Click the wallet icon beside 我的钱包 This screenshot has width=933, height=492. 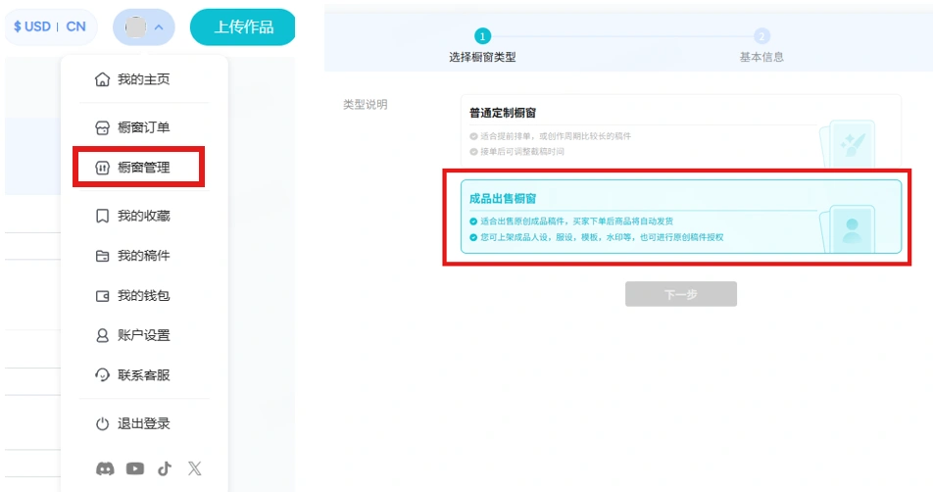coord(102,296)
